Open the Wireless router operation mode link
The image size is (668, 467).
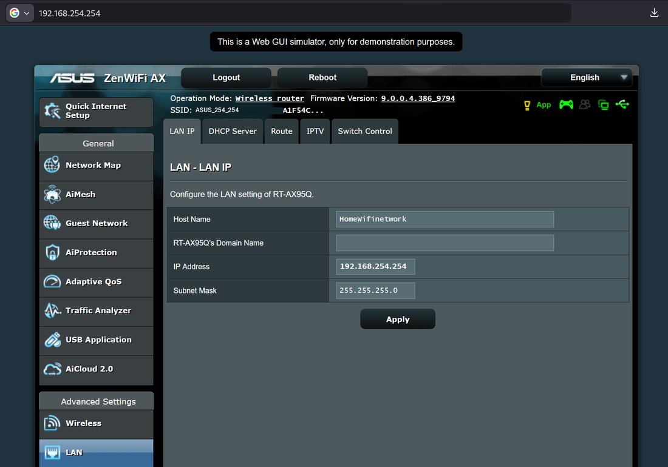pos(270,98)
